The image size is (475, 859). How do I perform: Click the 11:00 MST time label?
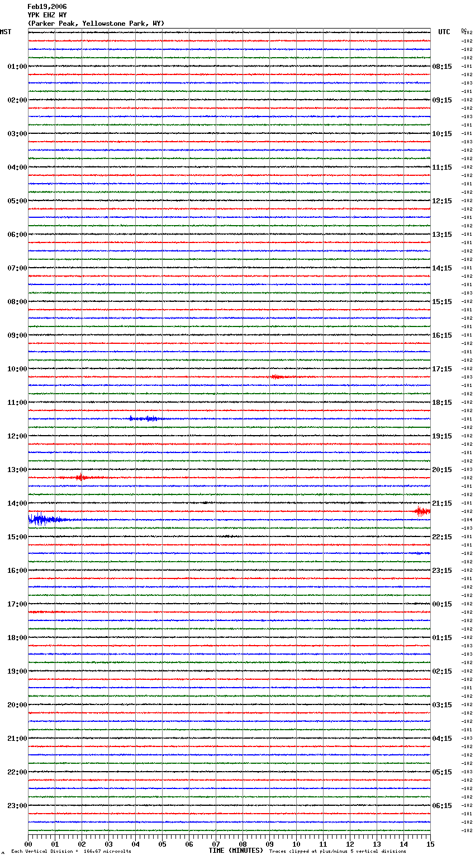(x=17, y=403)
